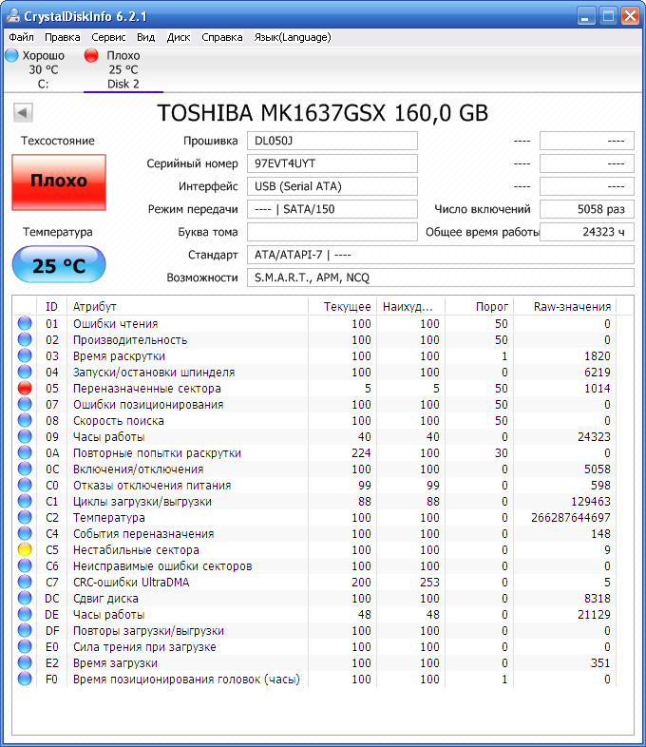
Task: Click the Интерфейс field USB (Serial ATA)
Action: (x=332, y=186)
